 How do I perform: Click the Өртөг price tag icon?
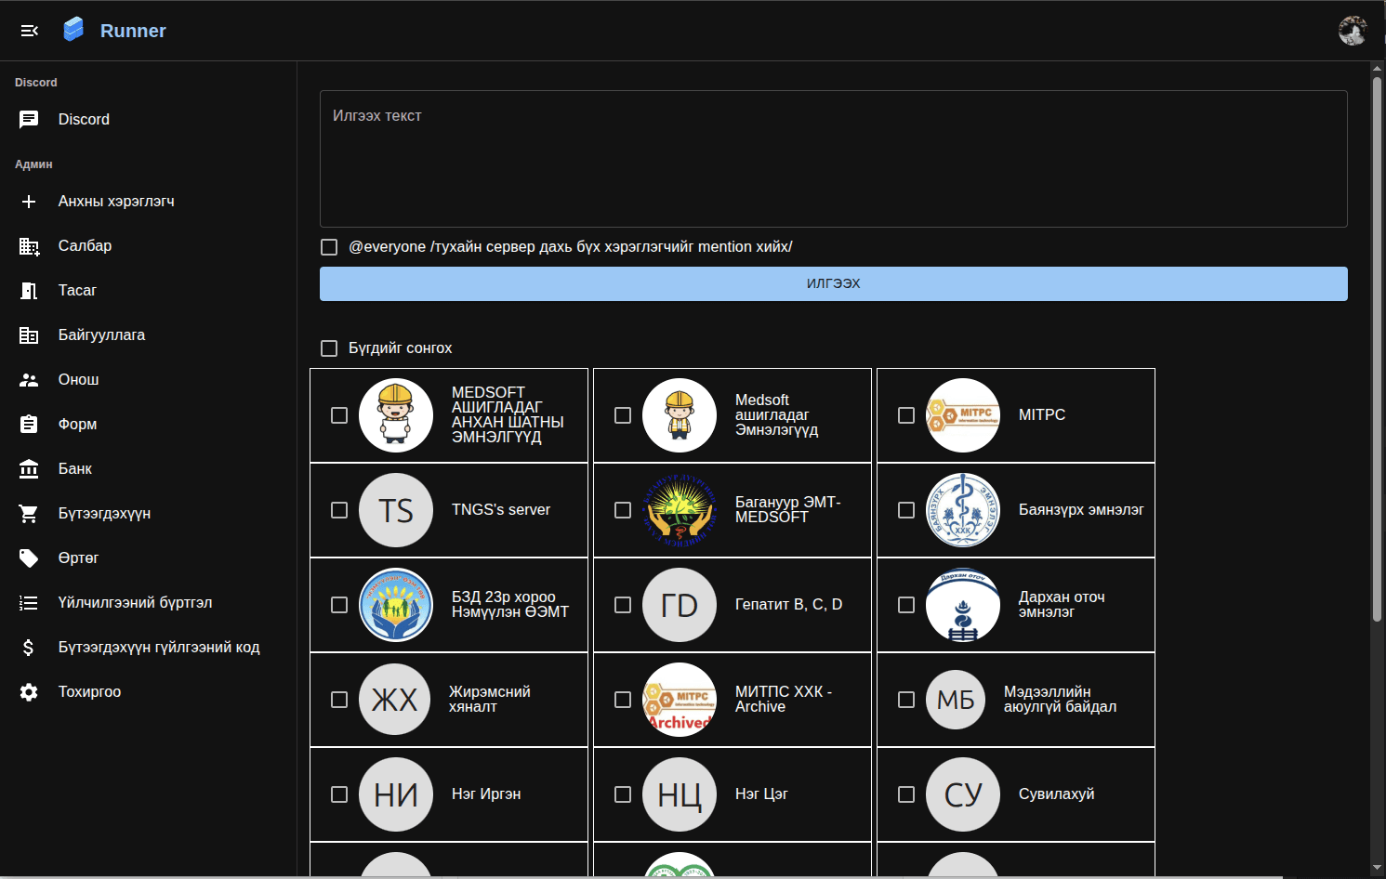(29, 558)
